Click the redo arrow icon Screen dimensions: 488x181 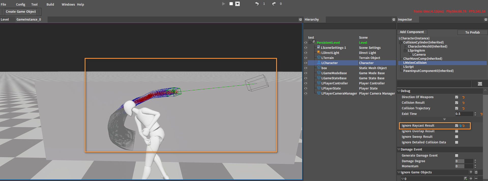coord(274,4)
